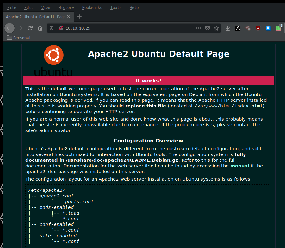Click 'ports.conf' in the config tree

[x=79, y=202]
